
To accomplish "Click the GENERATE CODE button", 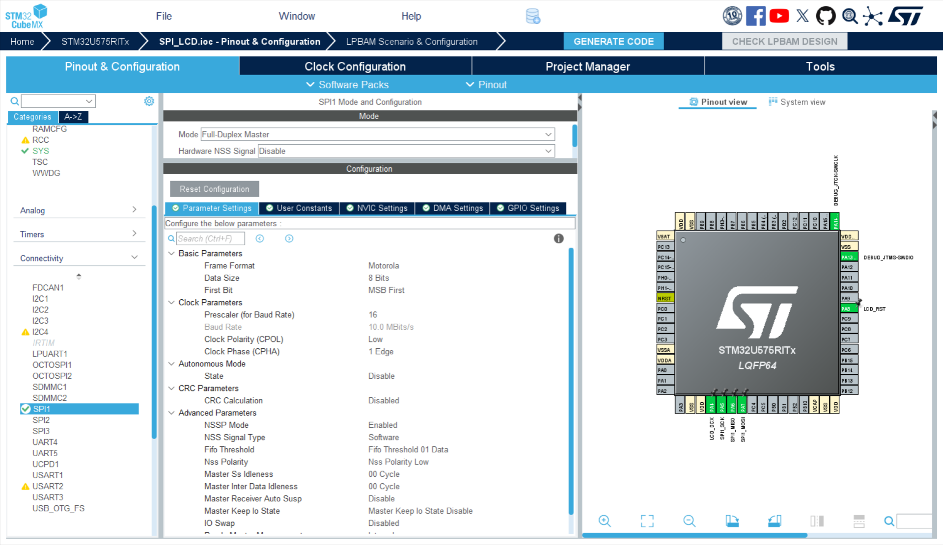I will coord(613,41).
